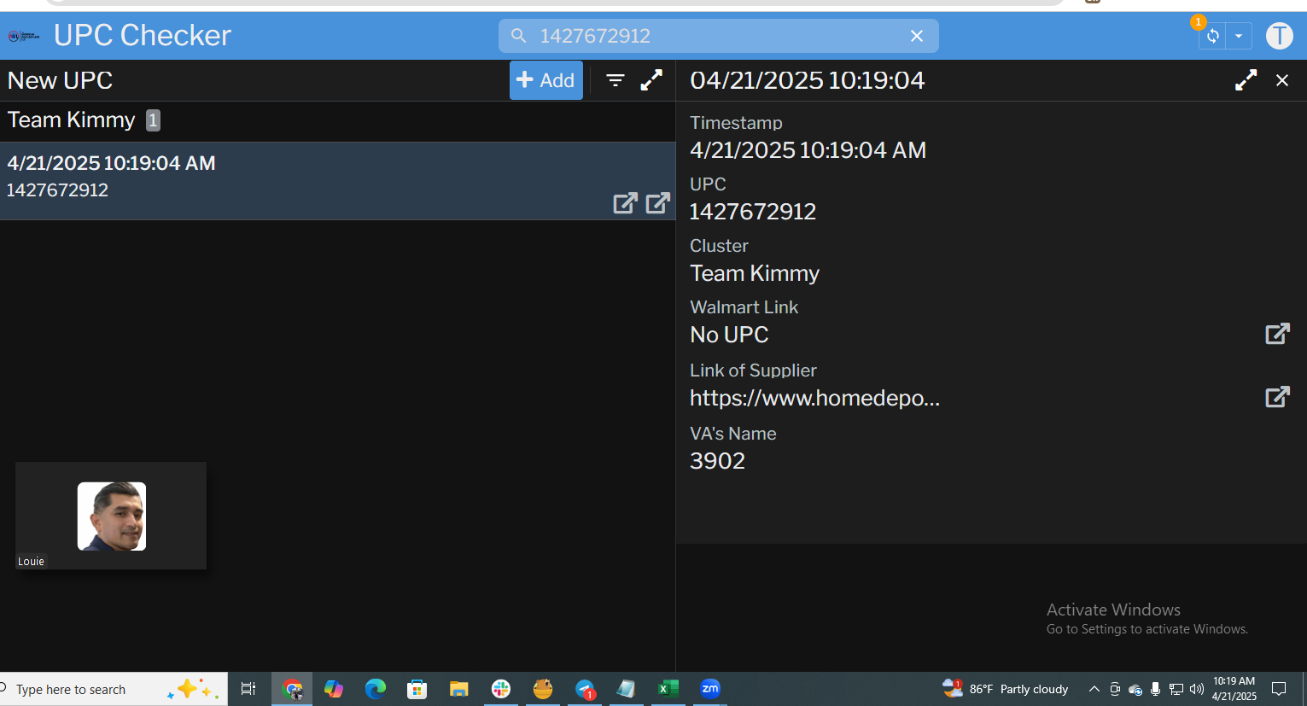Open the Link of Supplier external icon
The height and width of the screenshot is (706, 1307).
[1276, 397]
